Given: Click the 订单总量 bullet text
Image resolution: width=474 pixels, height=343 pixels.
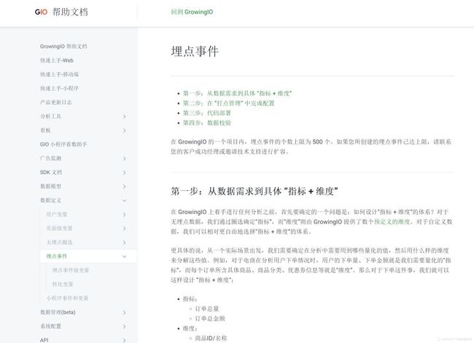Looking at the screenshot, I should [x=207, y=309].
